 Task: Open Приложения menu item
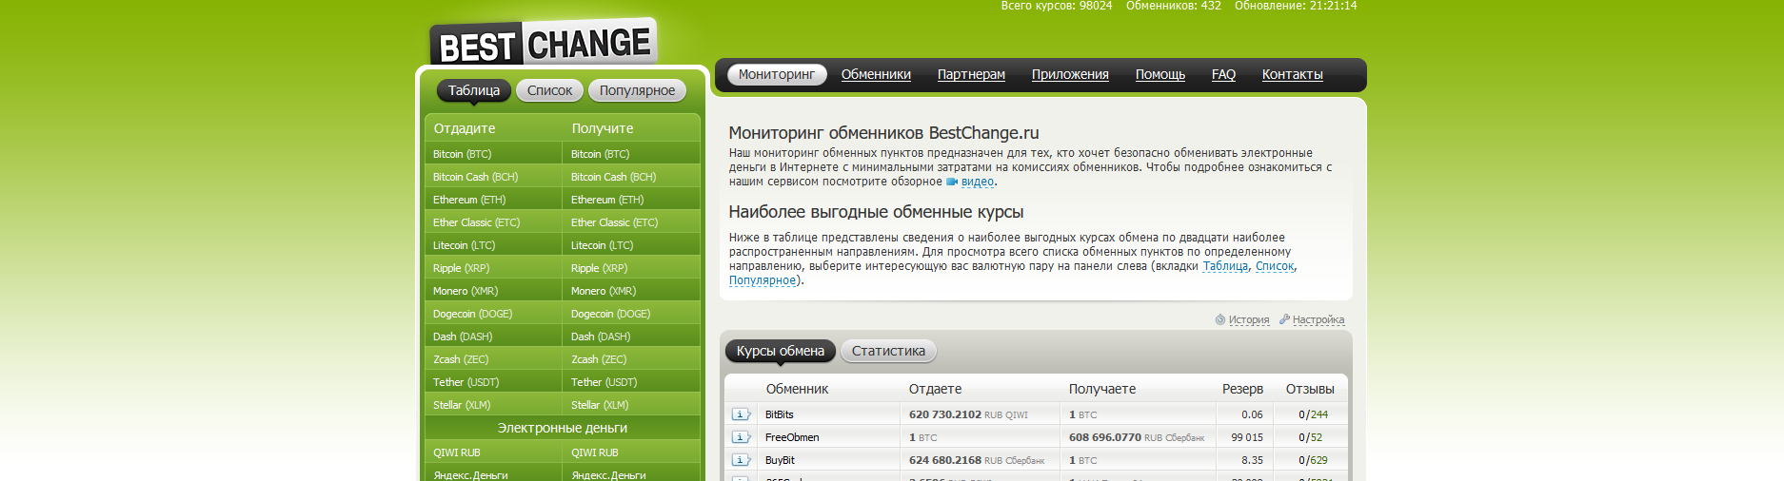(1070, 74)
